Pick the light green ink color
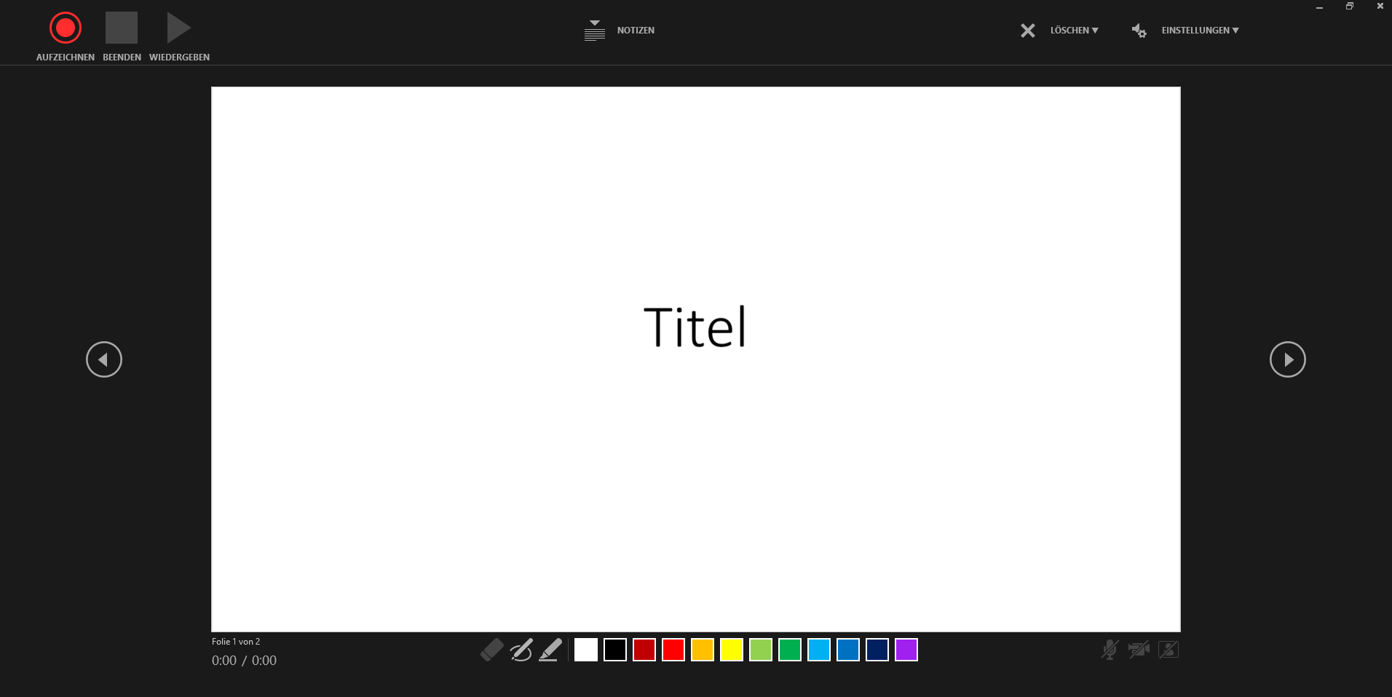Image resolution: width=1392 pixels, height=697 pixels. (761, 650)
